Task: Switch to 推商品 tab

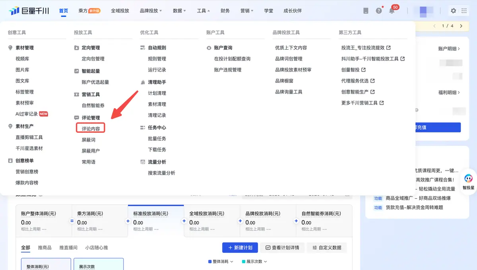Action: [45, 248]
